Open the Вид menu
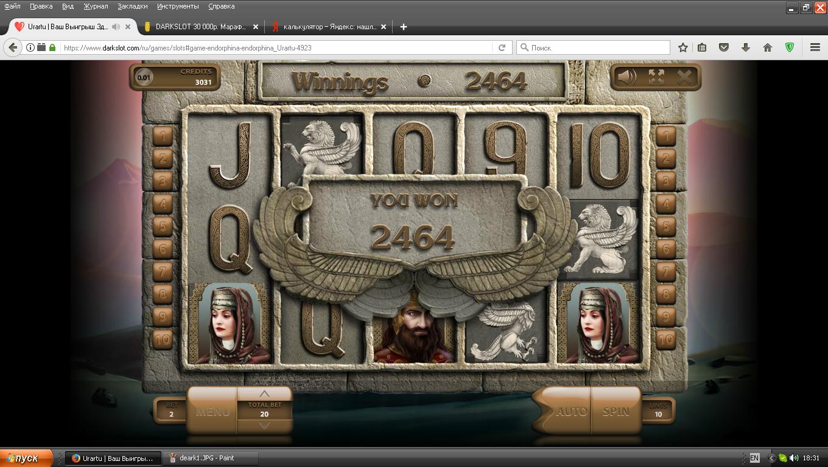This screenshot has height=467, width=828. [x=68, y=6]
